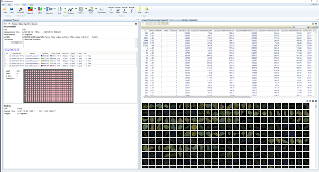Select the first cell thumbnail in gallery

click(145, 106)
